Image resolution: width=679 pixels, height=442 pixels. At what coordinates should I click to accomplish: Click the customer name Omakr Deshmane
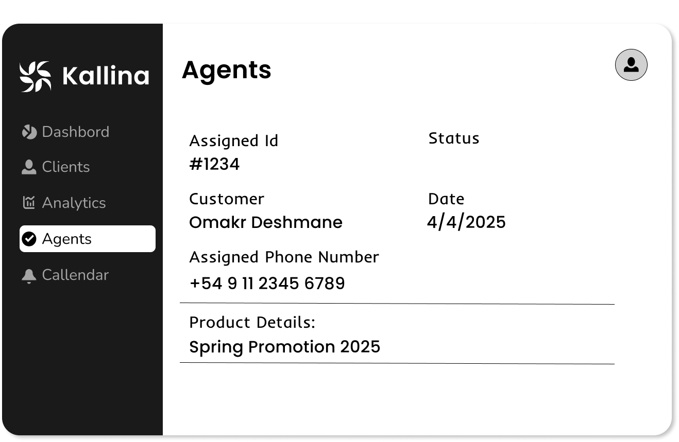click(266, 222)
